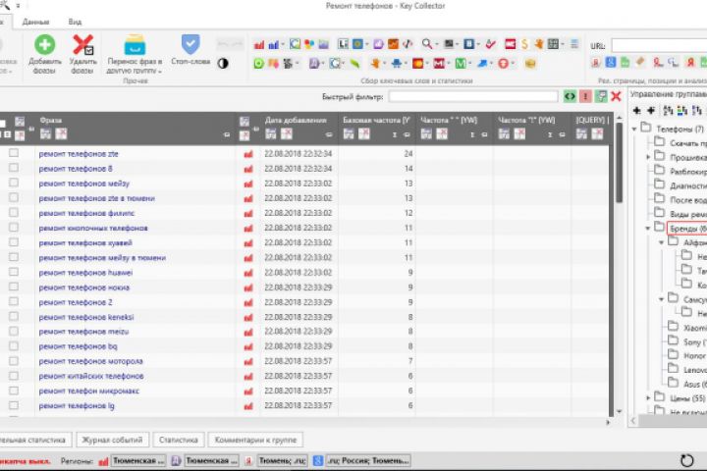
Task: Tick checkbox for 'ремонт телефонов филипс'
Action: pyautogui.click(x=14, y=213)
